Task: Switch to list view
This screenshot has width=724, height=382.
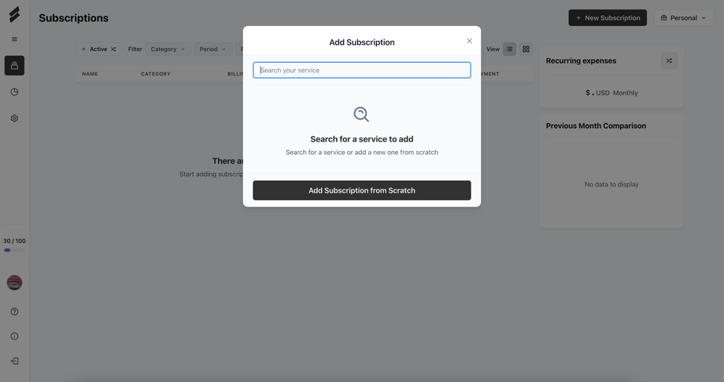Action: point(509,49)
